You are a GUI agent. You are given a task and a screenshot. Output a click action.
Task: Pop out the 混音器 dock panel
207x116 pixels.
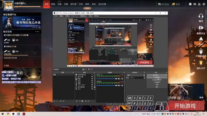tap(124, 72)
